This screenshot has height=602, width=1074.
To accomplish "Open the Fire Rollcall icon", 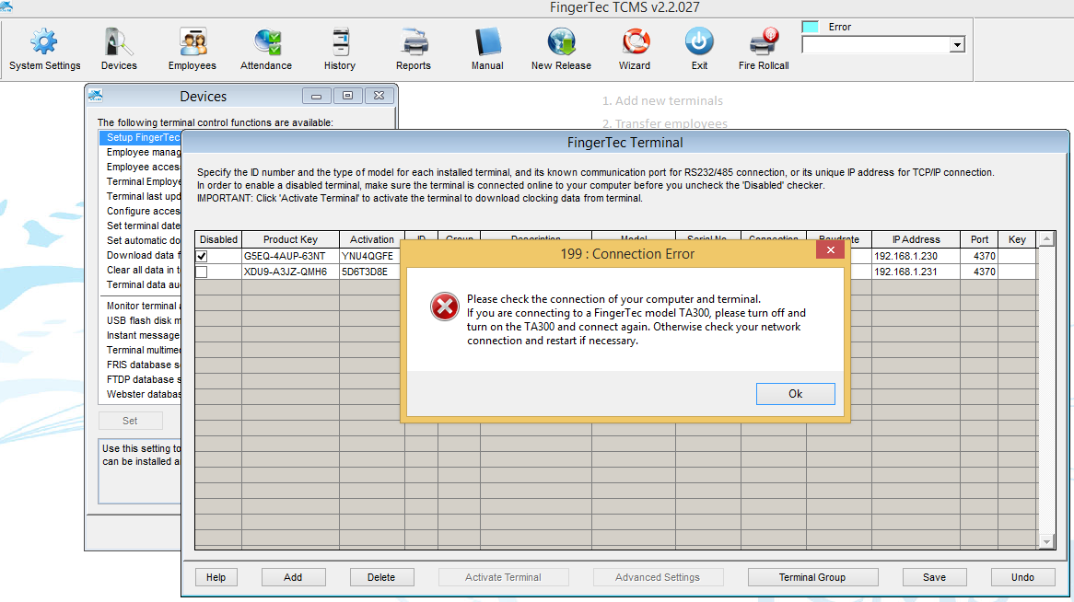I will [764, 50].
